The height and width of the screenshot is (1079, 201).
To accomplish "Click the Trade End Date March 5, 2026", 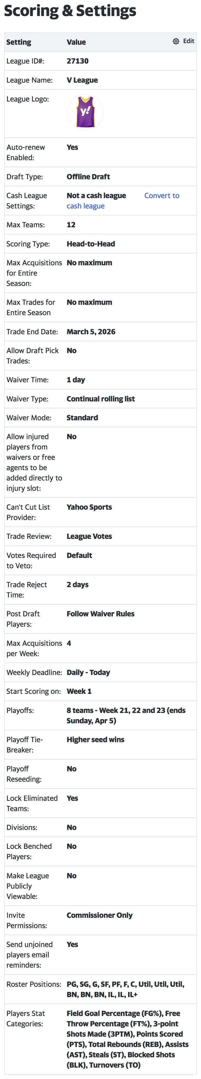I will (x=91, y=332).
